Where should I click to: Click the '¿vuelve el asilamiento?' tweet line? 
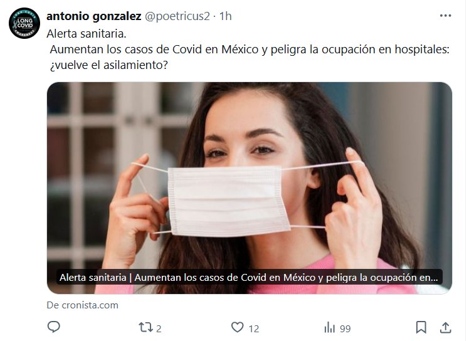(109, 65)
